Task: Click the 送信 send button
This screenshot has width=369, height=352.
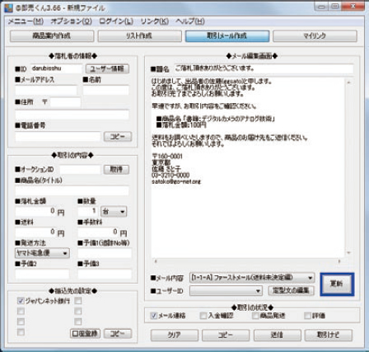Action: pos(278,335)
